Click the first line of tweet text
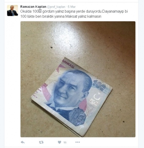Image resolution: width=144 pixels, height=148 pixels. tap(74, 12)
